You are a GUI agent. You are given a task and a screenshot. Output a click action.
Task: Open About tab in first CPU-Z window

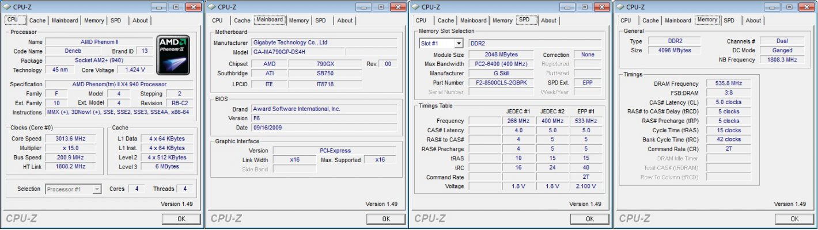coord(140,20)
